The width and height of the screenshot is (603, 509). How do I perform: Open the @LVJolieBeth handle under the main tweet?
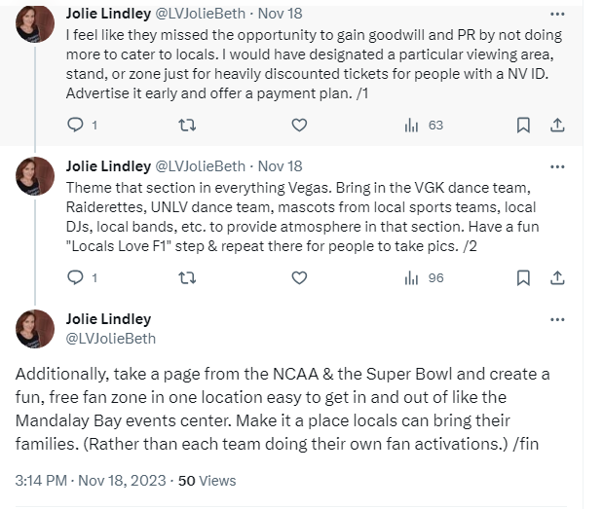pyautogui.click(x=110, y=339)
